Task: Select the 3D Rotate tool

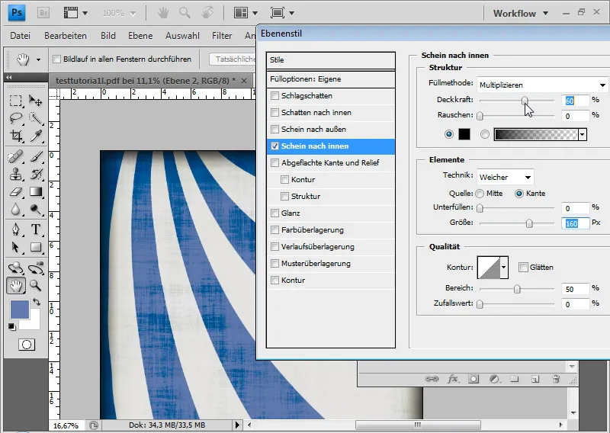Action: (15, 268)
